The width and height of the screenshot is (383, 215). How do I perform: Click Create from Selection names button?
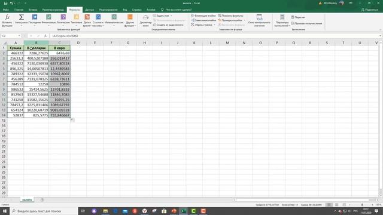click(168, 25)
